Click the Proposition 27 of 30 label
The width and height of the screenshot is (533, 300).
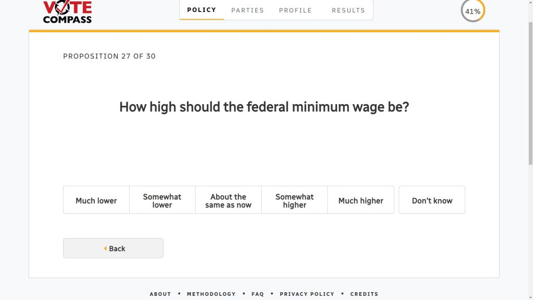pyautogui.click(x=109, y=56)
